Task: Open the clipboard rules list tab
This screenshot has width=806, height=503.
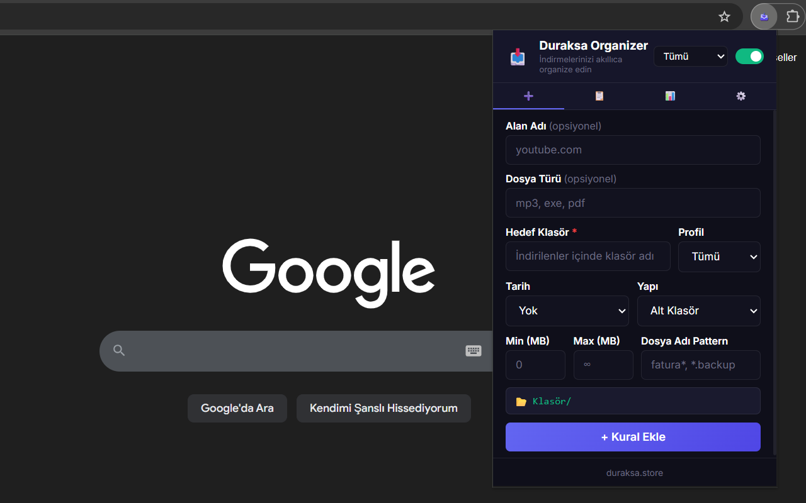Action: [x=599, y=96]
